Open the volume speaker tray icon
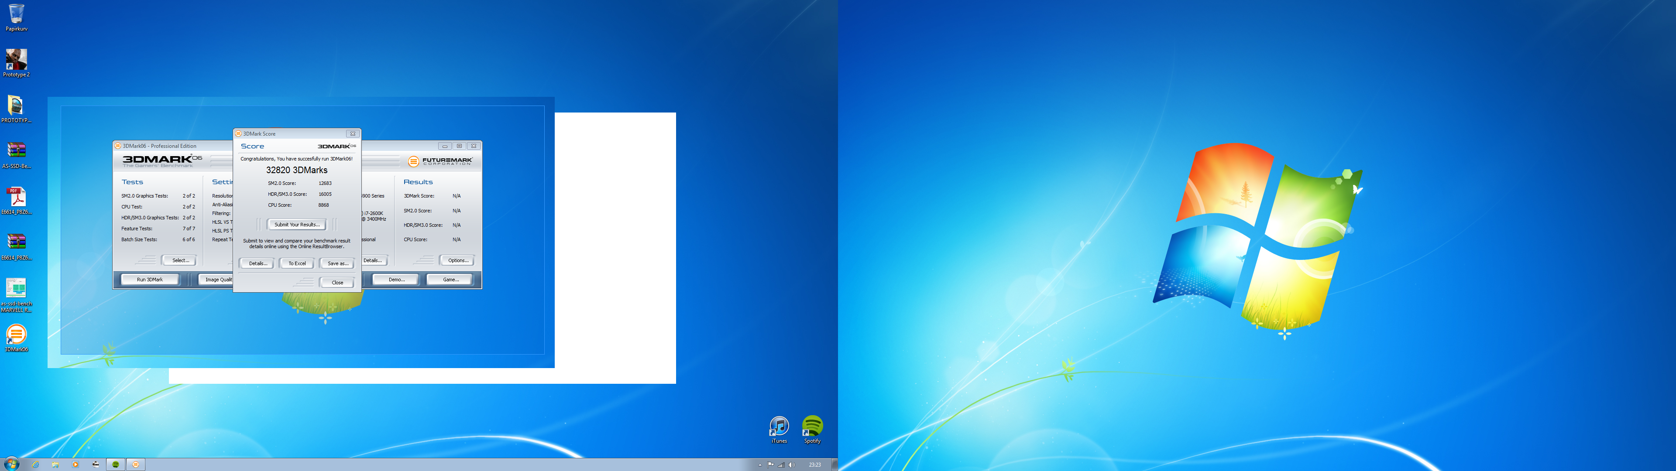This screenshot has width=1676, height=471. click(791, 464)
